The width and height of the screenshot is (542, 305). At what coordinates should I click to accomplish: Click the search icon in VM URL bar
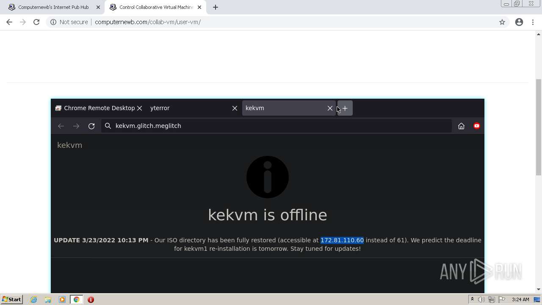click(x=108, y=126)
